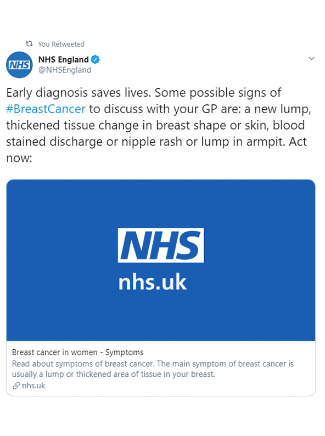Click thickened tissue change line of tweet
This screenshot has width=325, height=436.
pyautogui.click(x=155, y=125)
